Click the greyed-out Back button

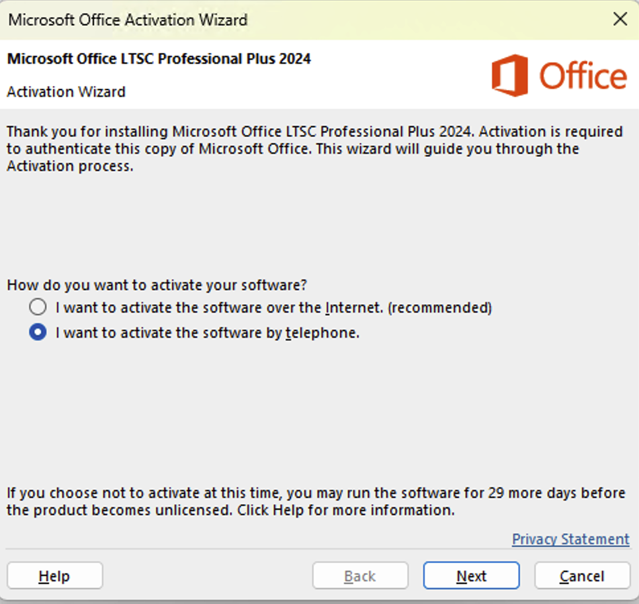[360, 576]
